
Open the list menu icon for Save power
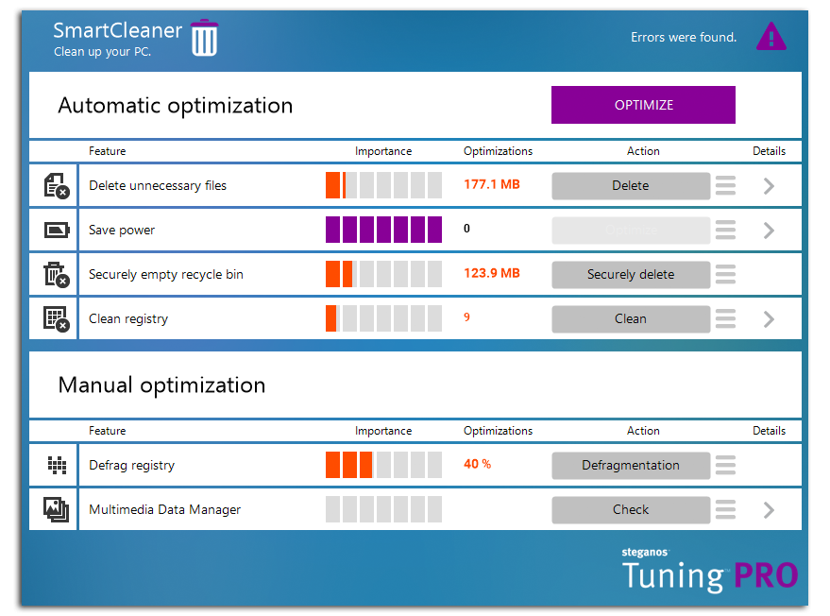(x=725, y=230)
